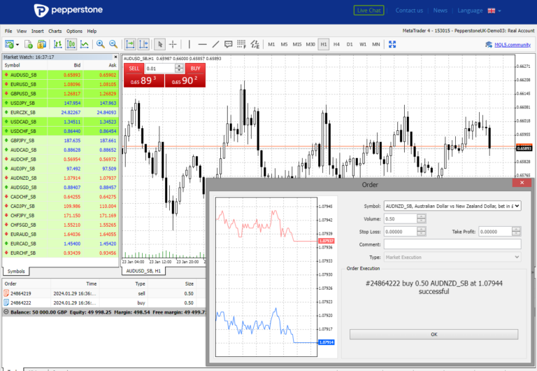
Task: Open the Insert menu
Action: (37, 31)
